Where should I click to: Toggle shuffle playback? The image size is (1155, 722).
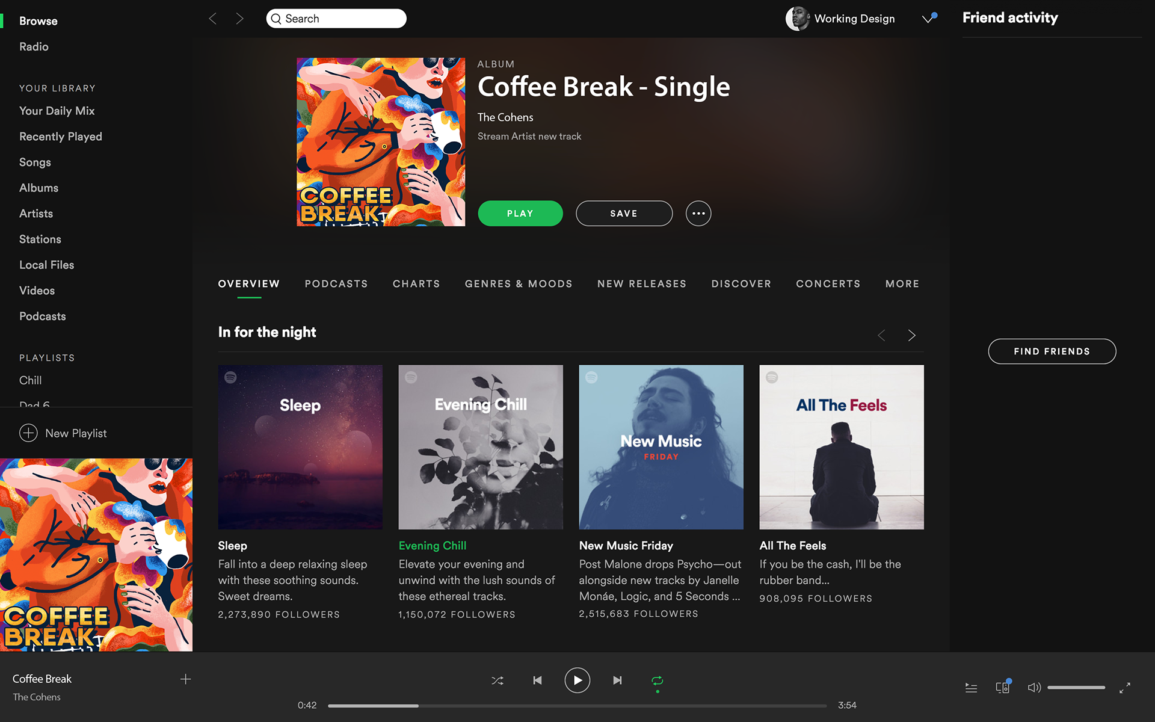pyautogui.click(x=497, y=680)
